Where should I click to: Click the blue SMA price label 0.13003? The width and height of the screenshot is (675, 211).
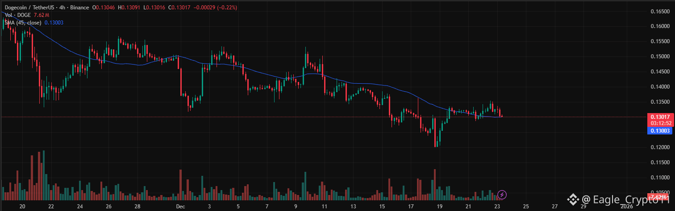pos(659,130)
